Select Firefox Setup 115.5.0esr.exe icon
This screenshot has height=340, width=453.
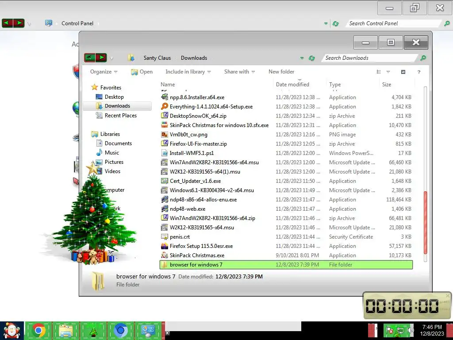click(x=165, y=246)
